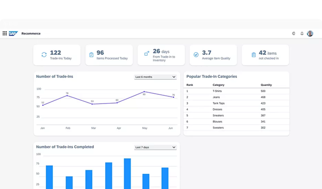Click the Feb data point labeled 78
The width and height of the screenshot is (322, 189).
tap(67, 95)
